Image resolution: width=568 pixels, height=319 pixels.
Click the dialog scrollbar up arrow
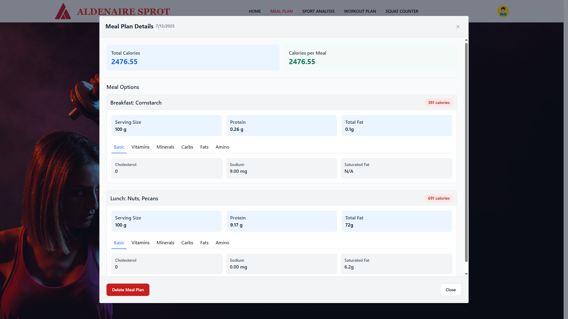coord(466,40)
